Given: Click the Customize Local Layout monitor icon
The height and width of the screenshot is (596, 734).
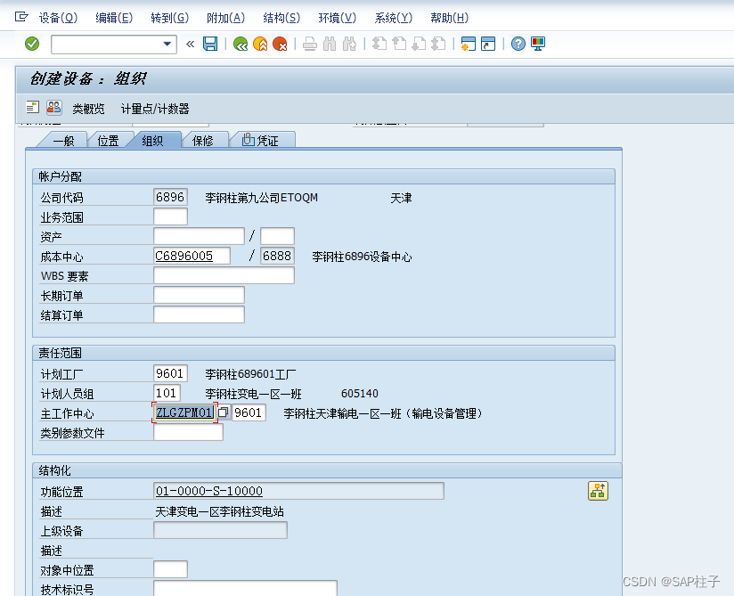Looking at the screenshot, I should [x=538, y=44].
